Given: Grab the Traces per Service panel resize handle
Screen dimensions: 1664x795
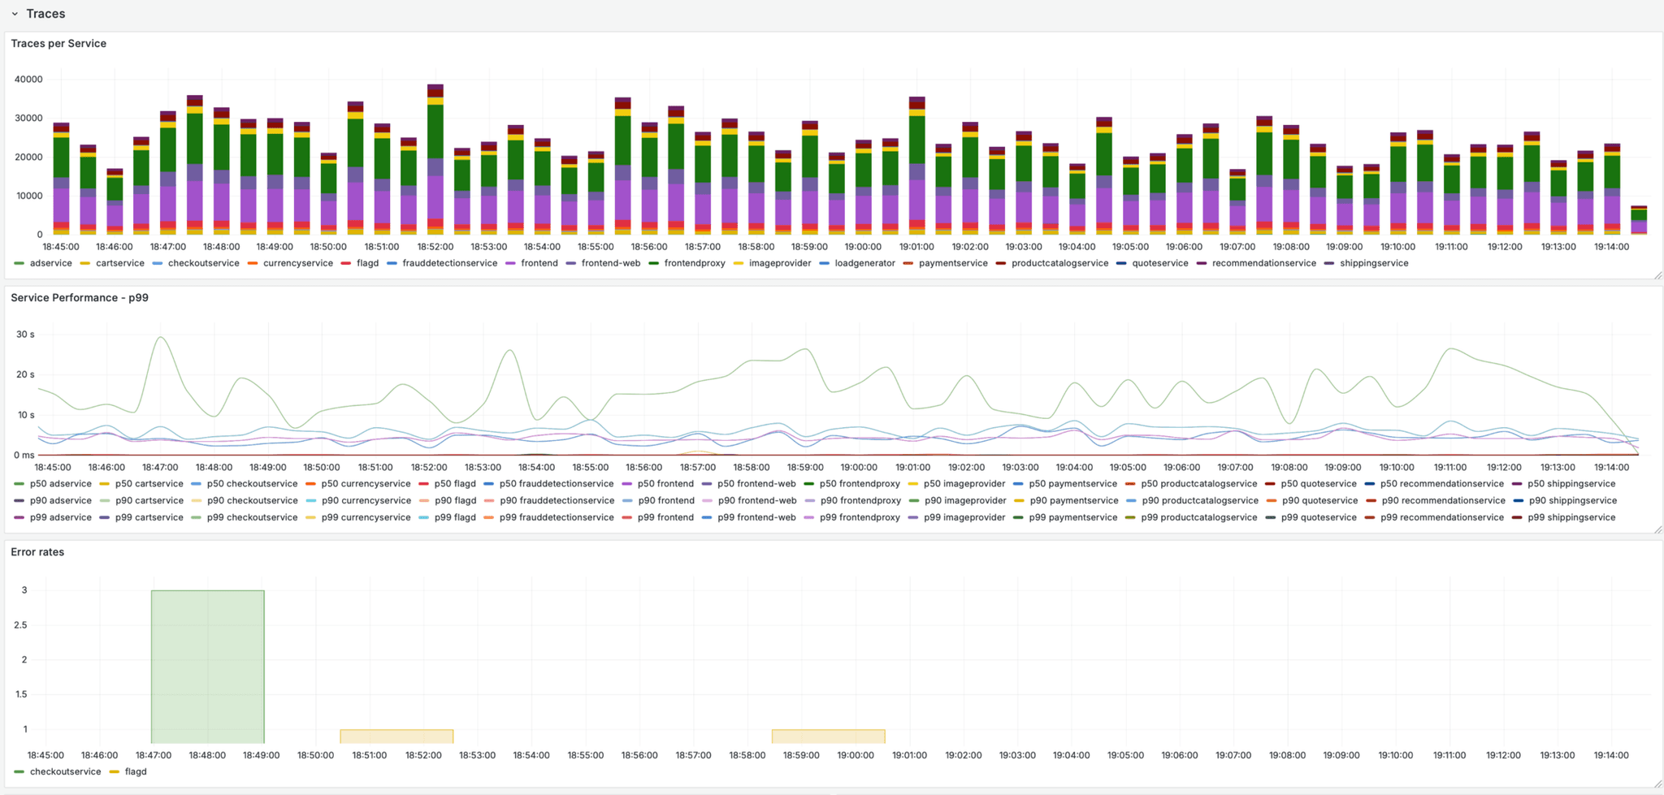Looking at the screenshot, I should point(1657,275).
